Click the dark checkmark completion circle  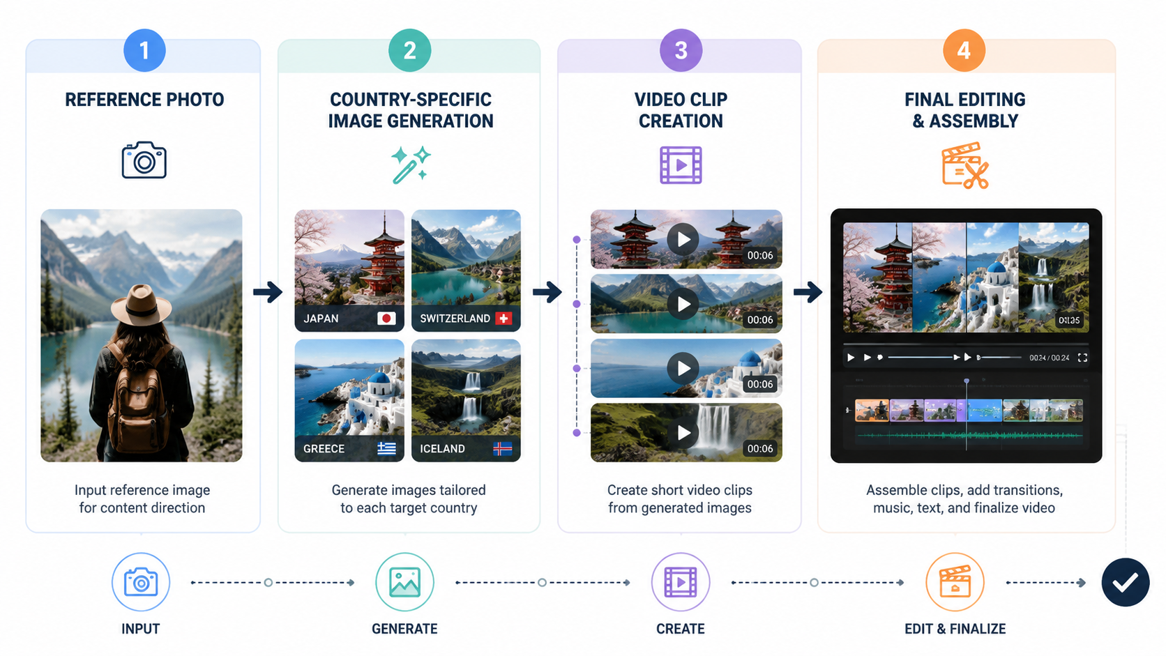click(1126, 582)
